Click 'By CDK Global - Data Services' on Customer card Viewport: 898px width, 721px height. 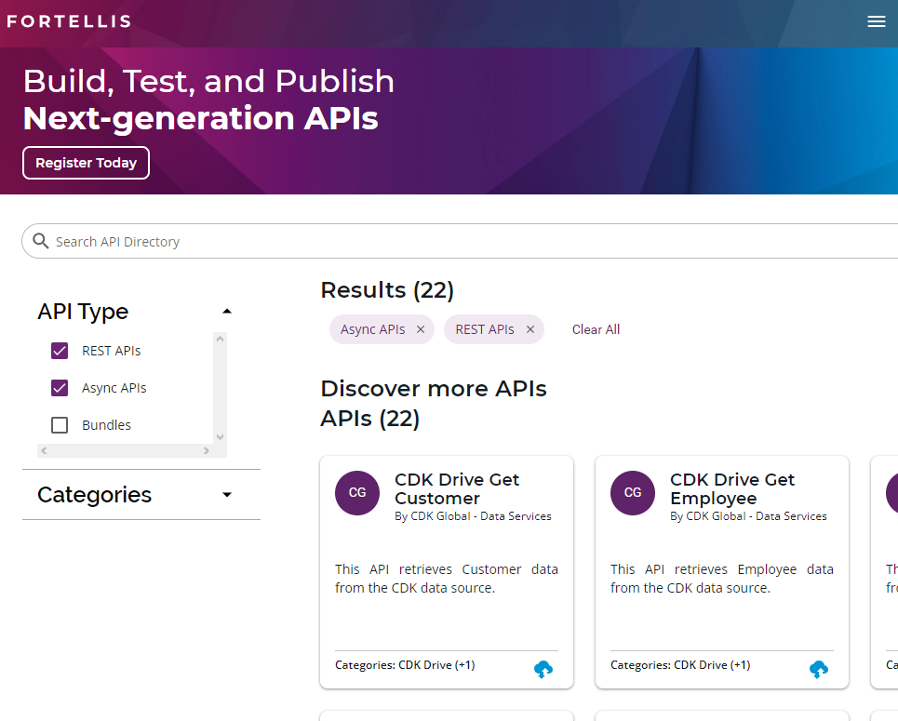point(473,516)
